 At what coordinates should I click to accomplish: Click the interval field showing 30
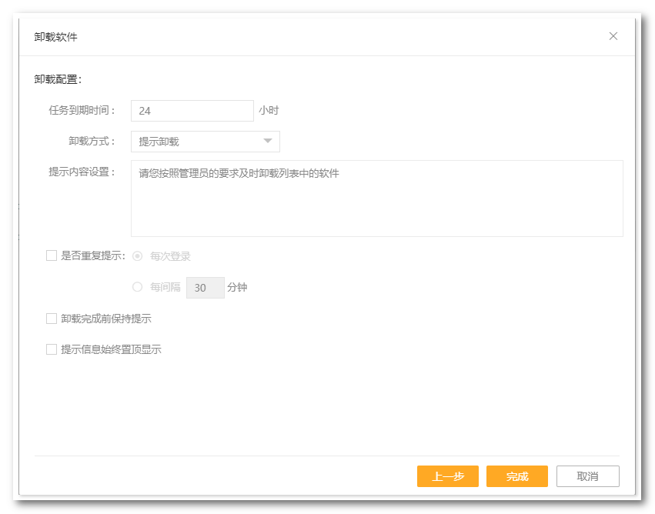[205, 288]
